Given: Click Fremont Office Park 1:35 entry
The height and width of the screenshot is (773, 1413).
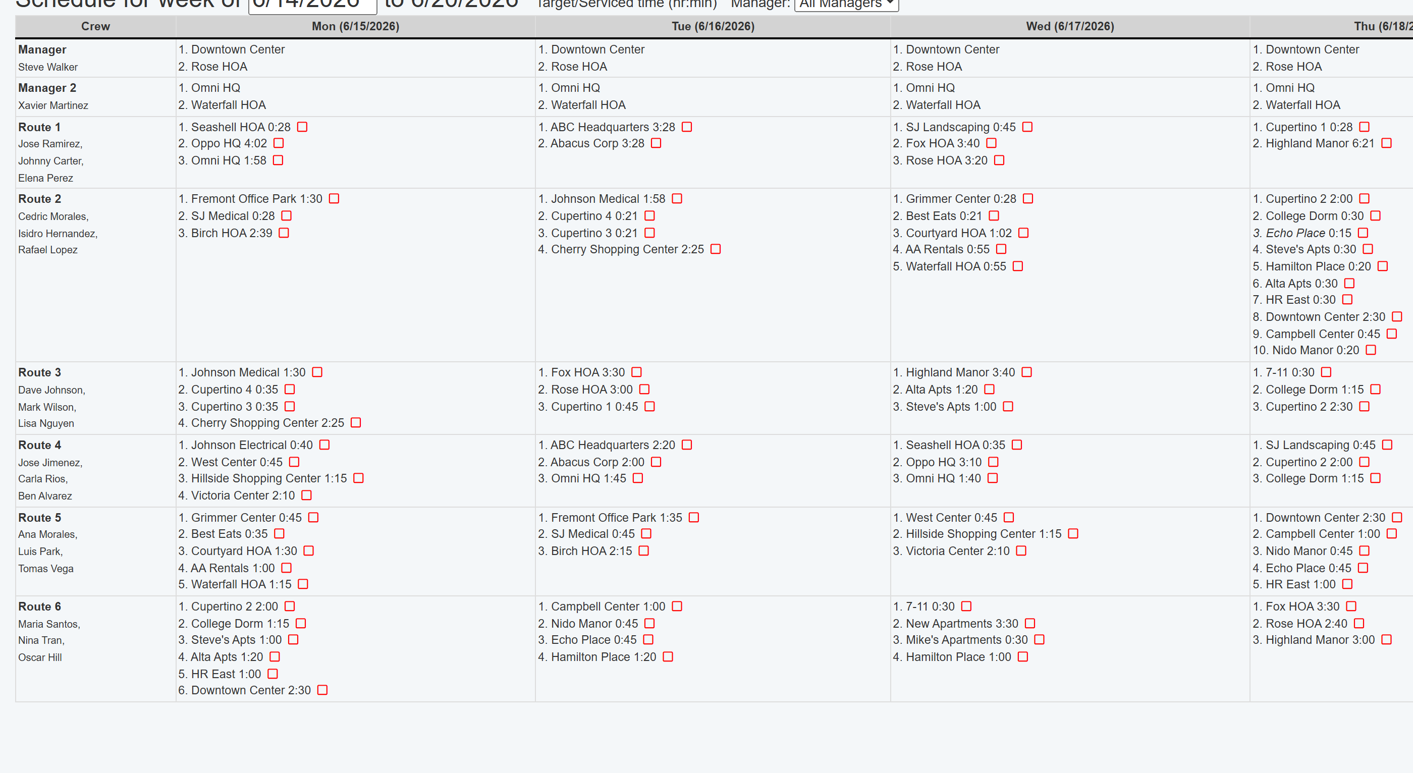Looking at the screenshot, I should [610, 518].
